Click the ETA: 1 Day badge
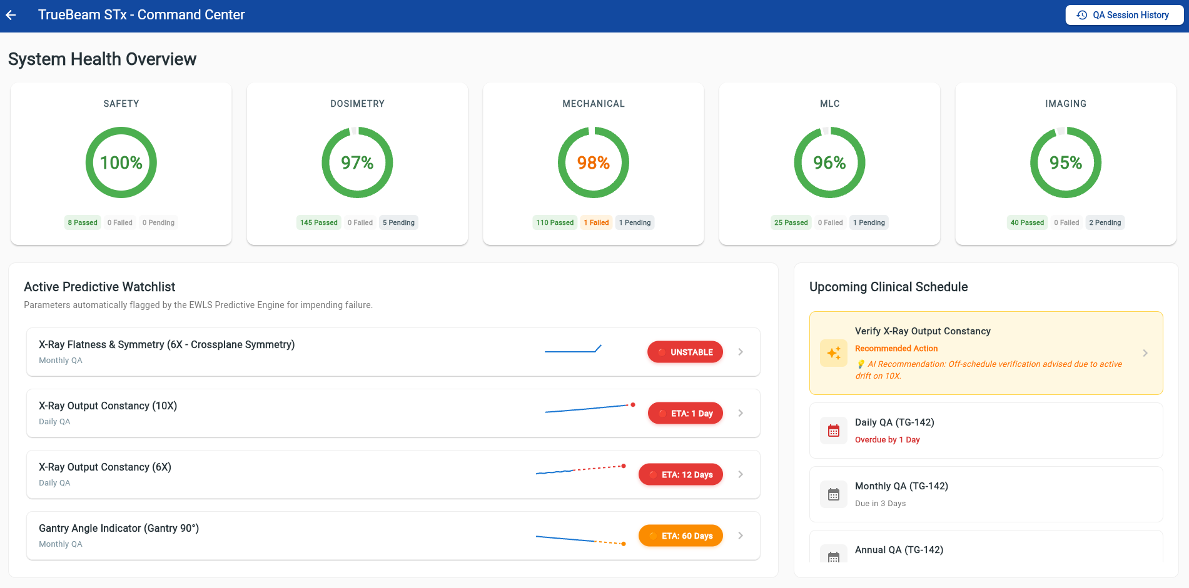This screenshot has width=1189, height=588. click(x=686, y=413)
